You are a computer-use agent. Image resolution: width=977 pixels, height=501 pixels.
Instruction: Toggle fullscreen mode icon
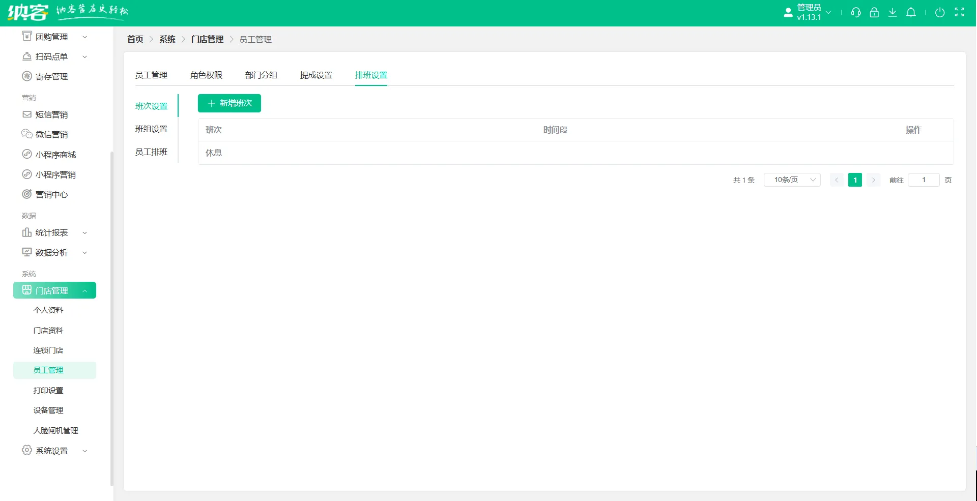959,13
